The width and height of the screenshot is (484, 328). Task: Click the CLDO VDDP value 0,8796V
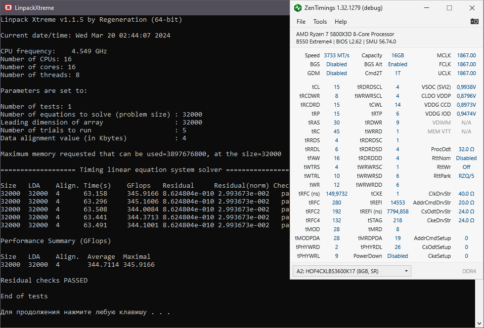(466, 96)
